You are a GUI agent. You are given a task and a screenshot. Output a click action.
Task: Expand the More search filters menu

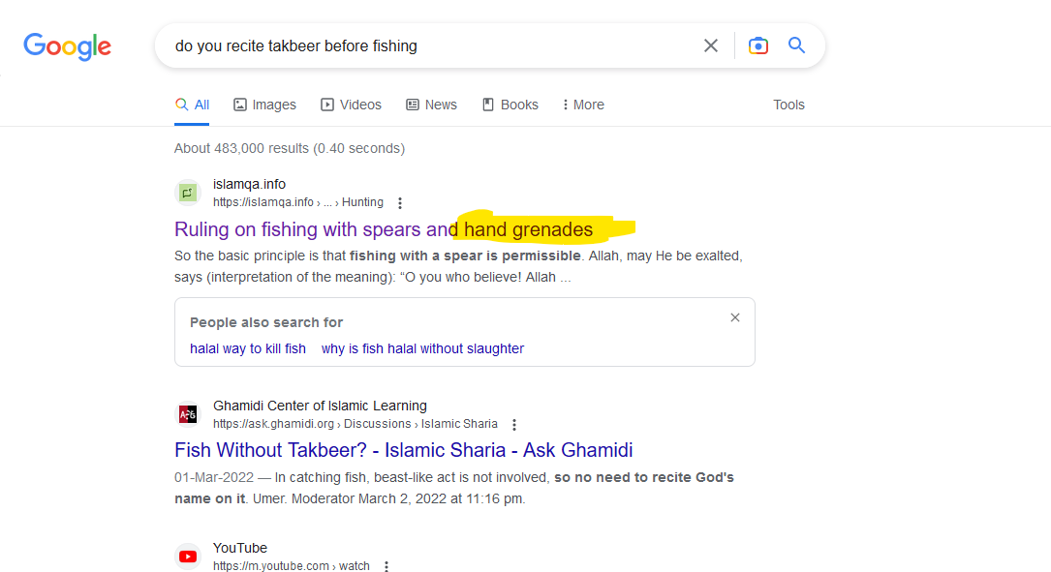(x=583, y=105)
